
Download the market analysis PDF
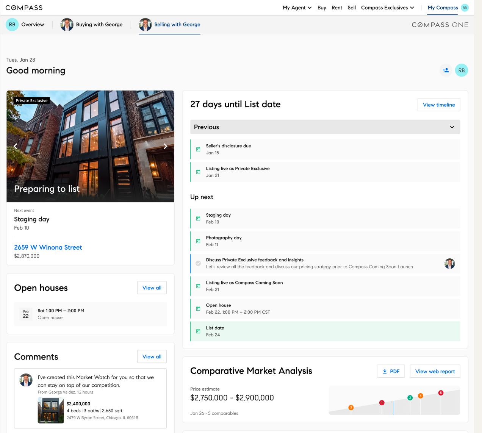coord(391,371)
